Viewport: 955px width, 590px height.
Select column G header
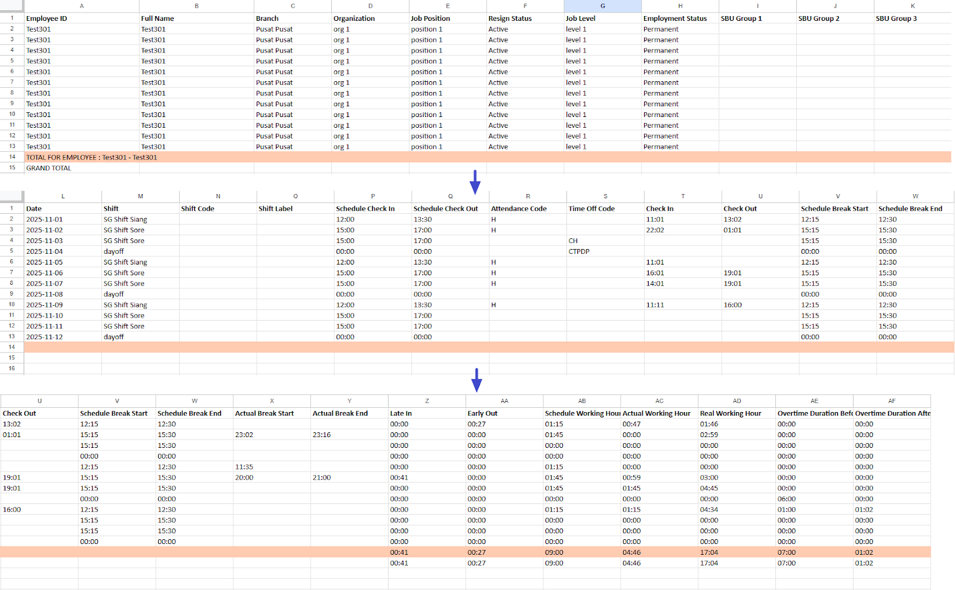(x=602, y=6)
